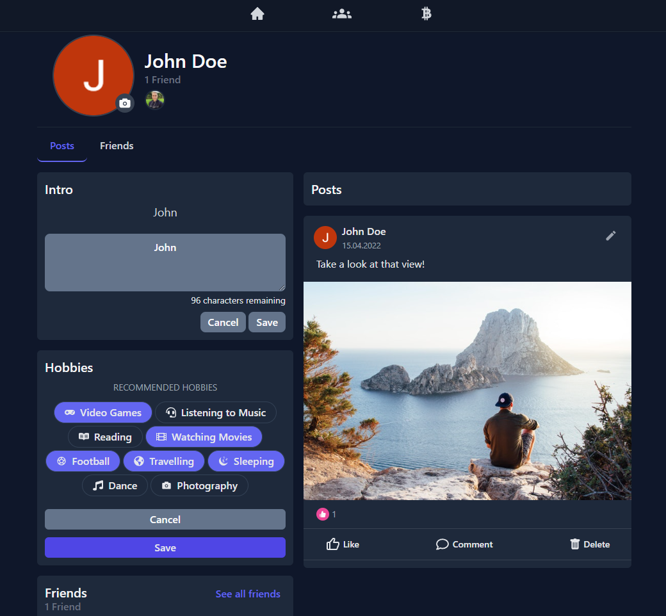
Task: Switch to the Friends tab
Action: point(117,146)
